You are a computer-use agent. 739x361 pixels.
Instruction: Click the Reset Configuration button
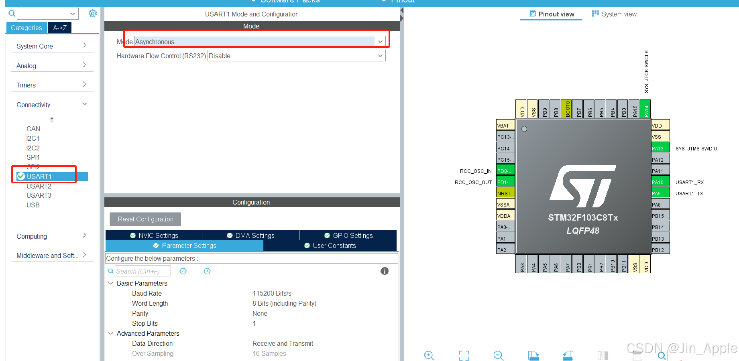pos(145,219)
